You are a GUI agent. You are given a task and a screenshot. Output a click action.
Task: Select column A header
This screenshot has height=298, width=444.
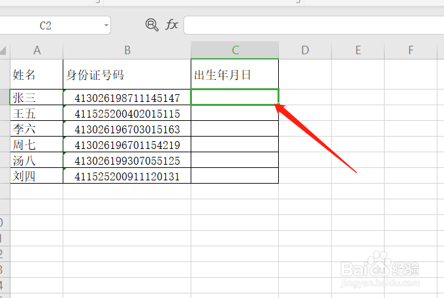(x=37, y=50)
